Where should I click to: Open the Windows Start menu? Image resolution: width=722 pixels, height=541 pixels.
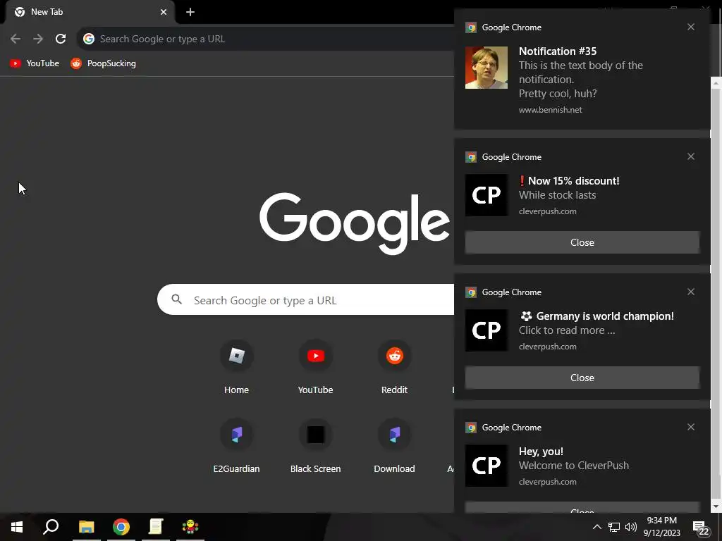click(x=17, y=527)
